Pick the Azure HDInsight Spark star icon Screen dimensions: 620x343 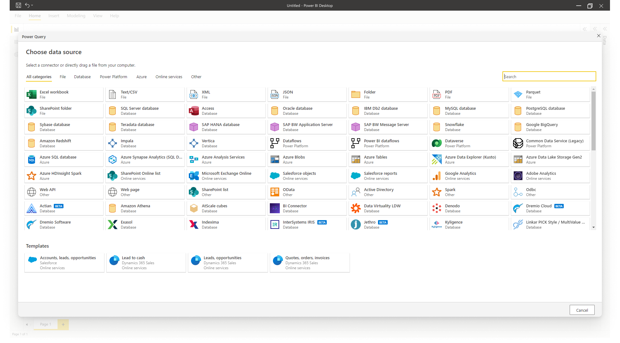32,176
